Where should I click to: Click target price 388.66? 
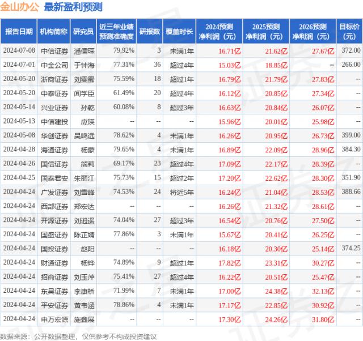(351, 191)
